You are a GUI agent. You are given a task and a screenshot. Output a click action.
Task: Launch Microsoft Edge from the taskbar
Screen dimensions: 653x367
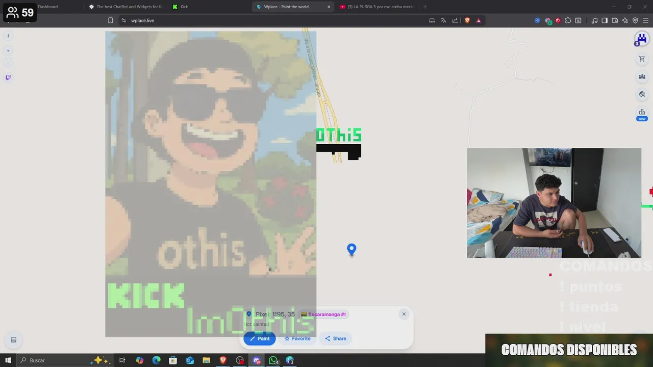(x=156, y=360)
